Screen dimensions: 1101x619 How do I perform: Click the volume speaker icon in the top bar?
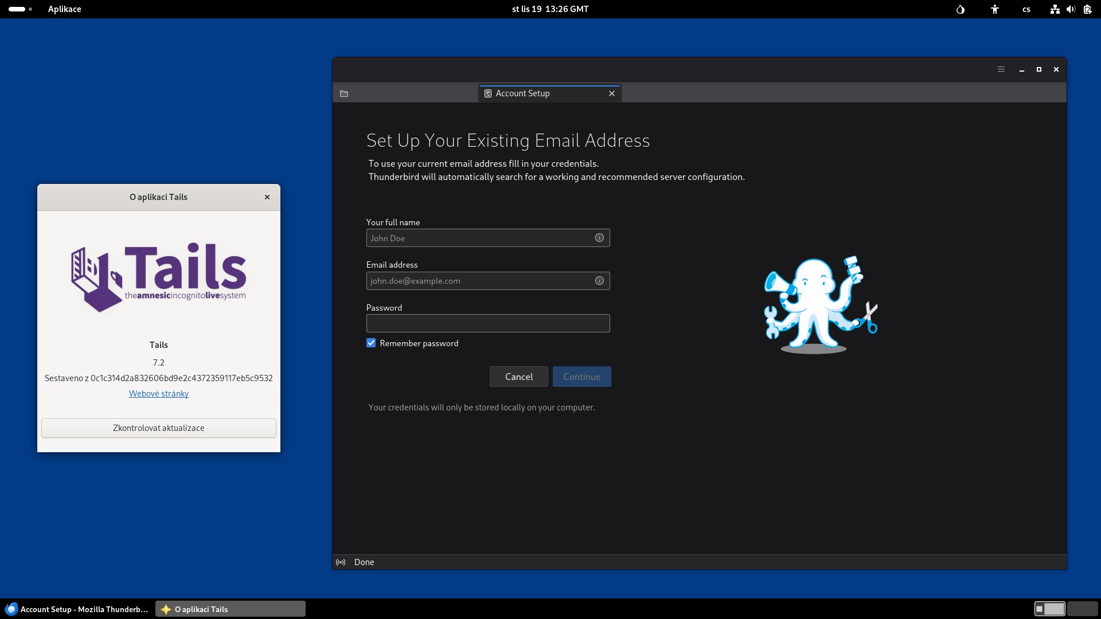pyautogui.click(x=1071, y=9)
